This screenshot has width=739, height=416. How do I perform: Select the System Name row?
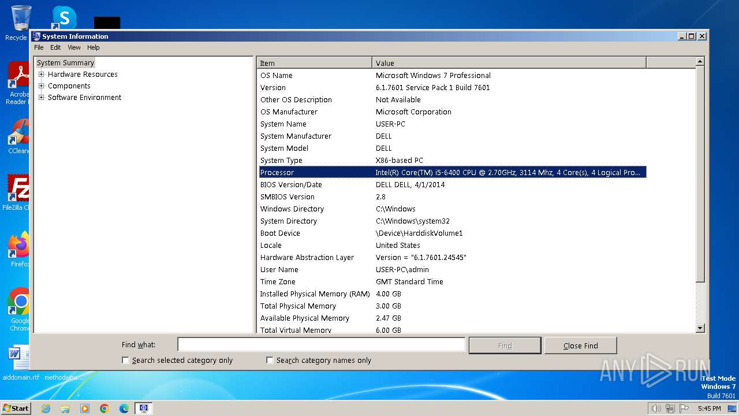click(453, 124)
